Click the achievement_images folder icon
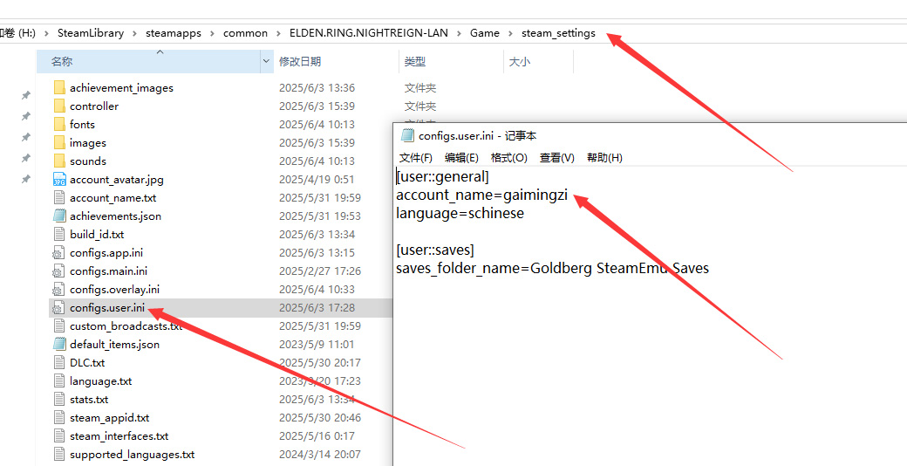 pyautogui.click(x=59, y=87)
